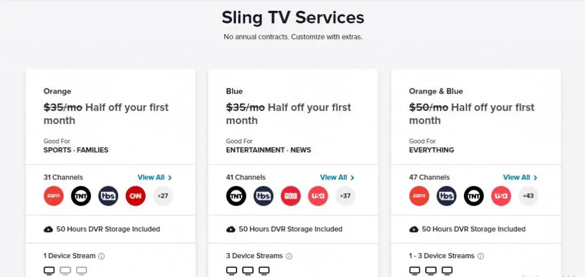Expand the +43 channels in Orange & Blue
Screen dimensions: 585x277
(528, 196)
